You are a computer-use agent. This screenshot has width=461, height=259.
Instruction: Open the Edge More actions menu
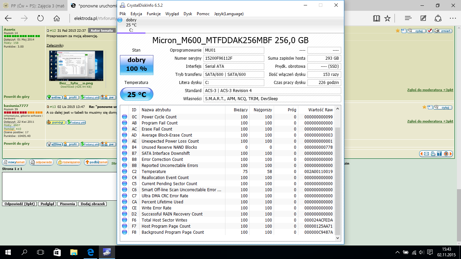point(453,18)
